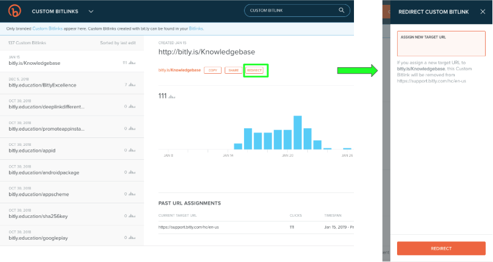The height and width of the screenshot is (262, 493).
Task: Click stats icon on googleplay row
Action: pyautogui.click(x=132, y=238)
